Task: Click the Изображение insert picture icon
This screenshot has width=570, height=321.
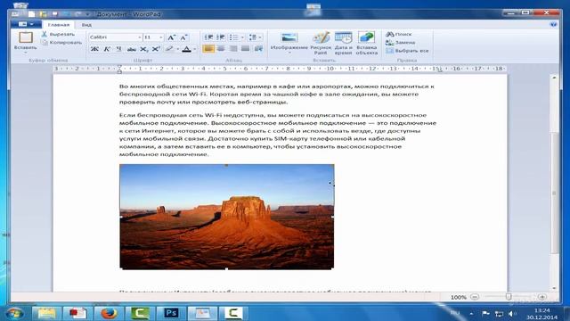Action: 289,37
